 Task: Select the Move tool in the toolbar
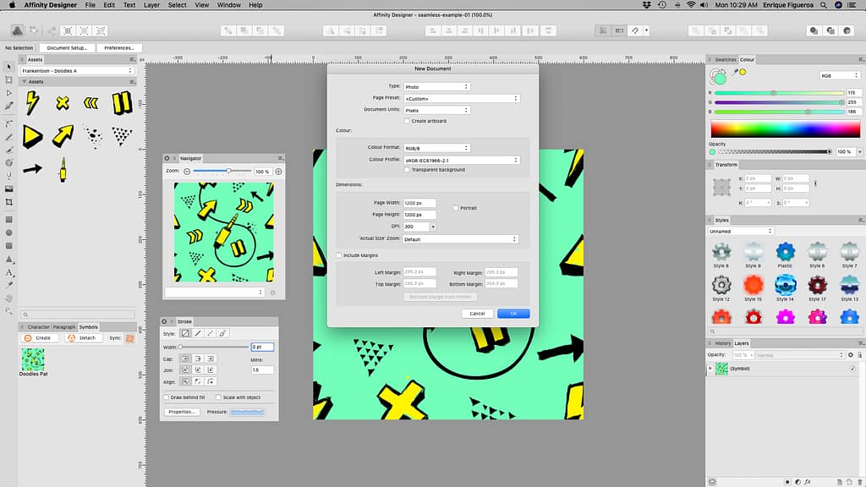pyautogui.click(x=8, y=66)
